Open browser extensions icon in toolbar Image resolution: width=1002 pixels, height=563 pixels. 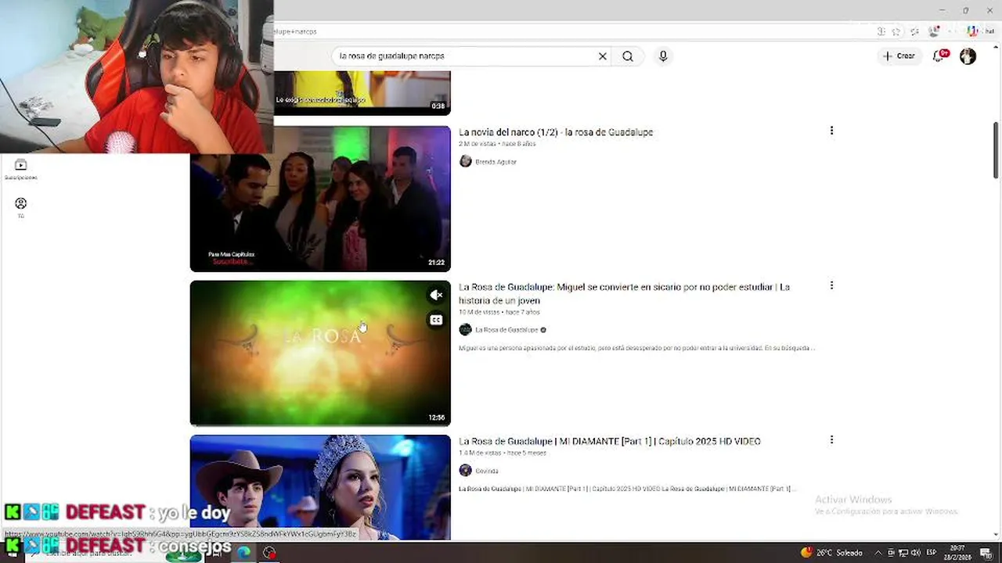[x=914, y=31]
